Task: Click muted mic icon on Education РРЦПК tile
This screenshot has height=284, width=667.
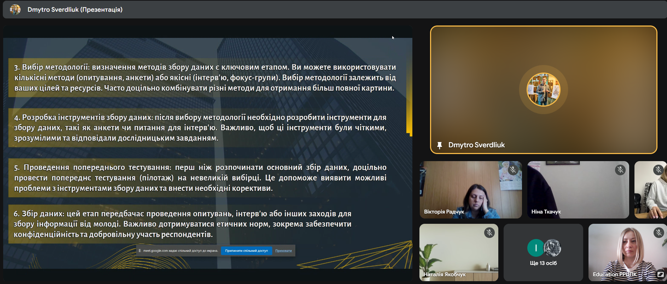Action: [659, 233]
